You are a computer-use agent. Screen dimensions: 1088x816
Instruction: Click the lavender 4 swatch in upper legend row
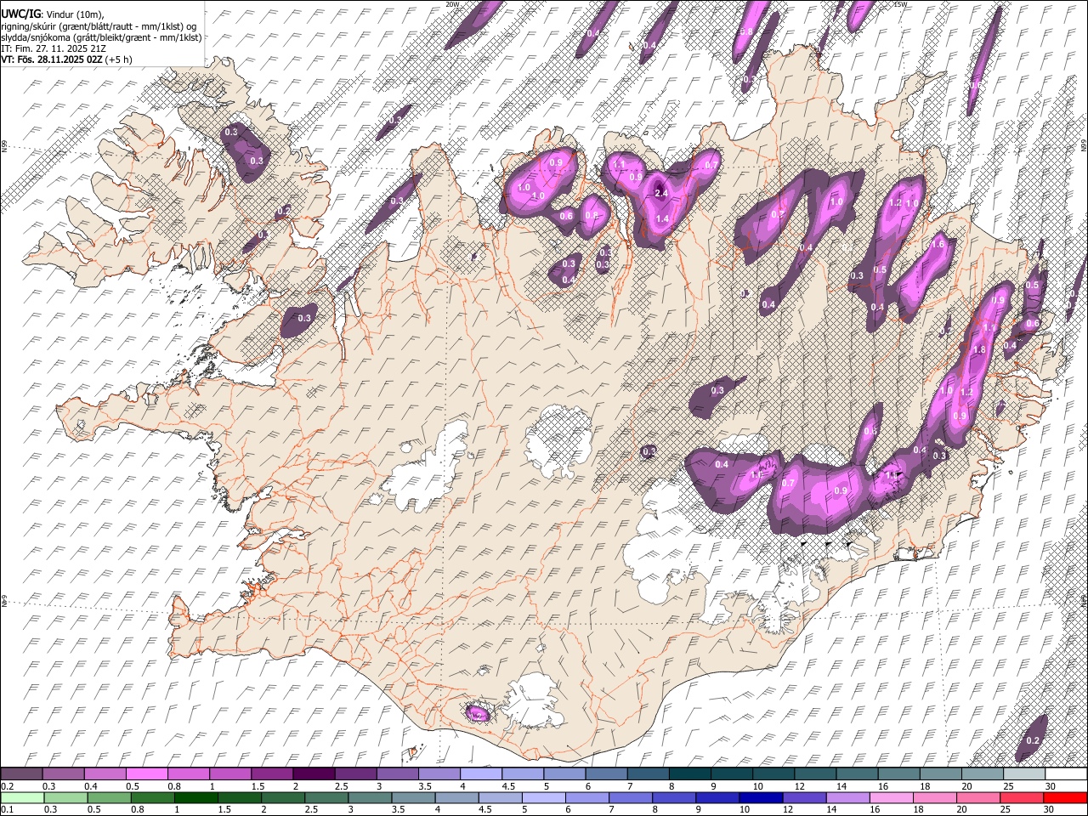point(481,773)
